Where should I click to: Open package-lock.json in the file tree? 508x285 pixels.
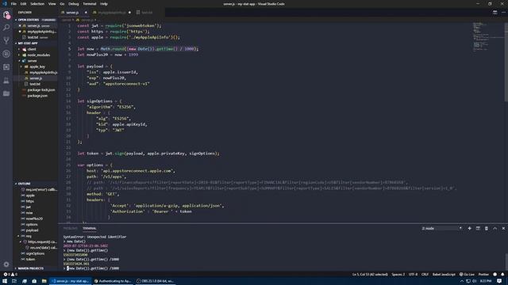tap(41, 89)
